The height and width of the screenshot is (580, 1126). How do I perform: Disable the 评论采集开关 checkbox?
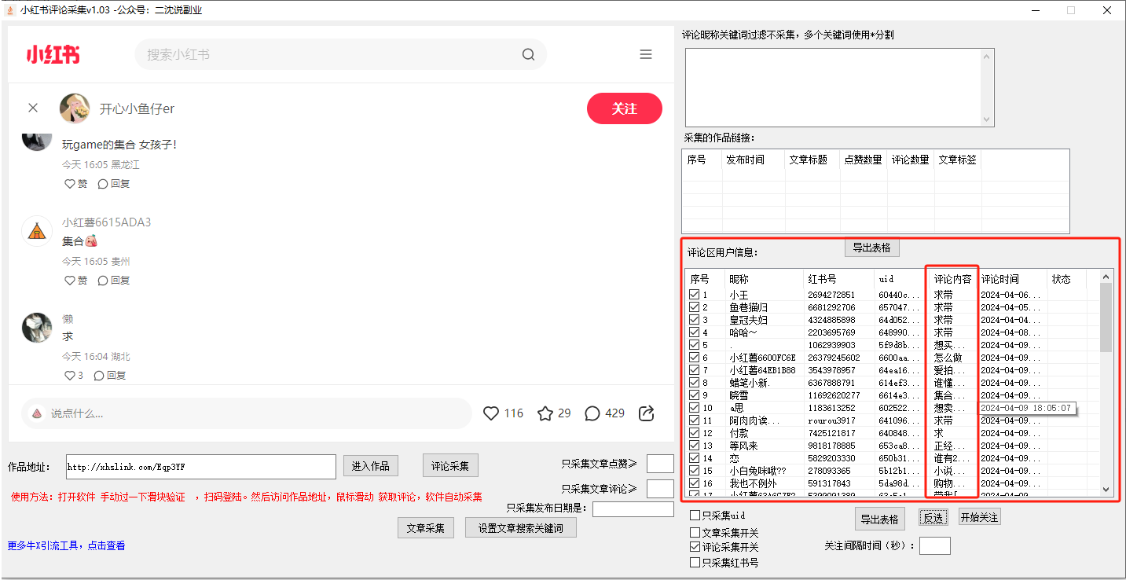tap(695, 547)
